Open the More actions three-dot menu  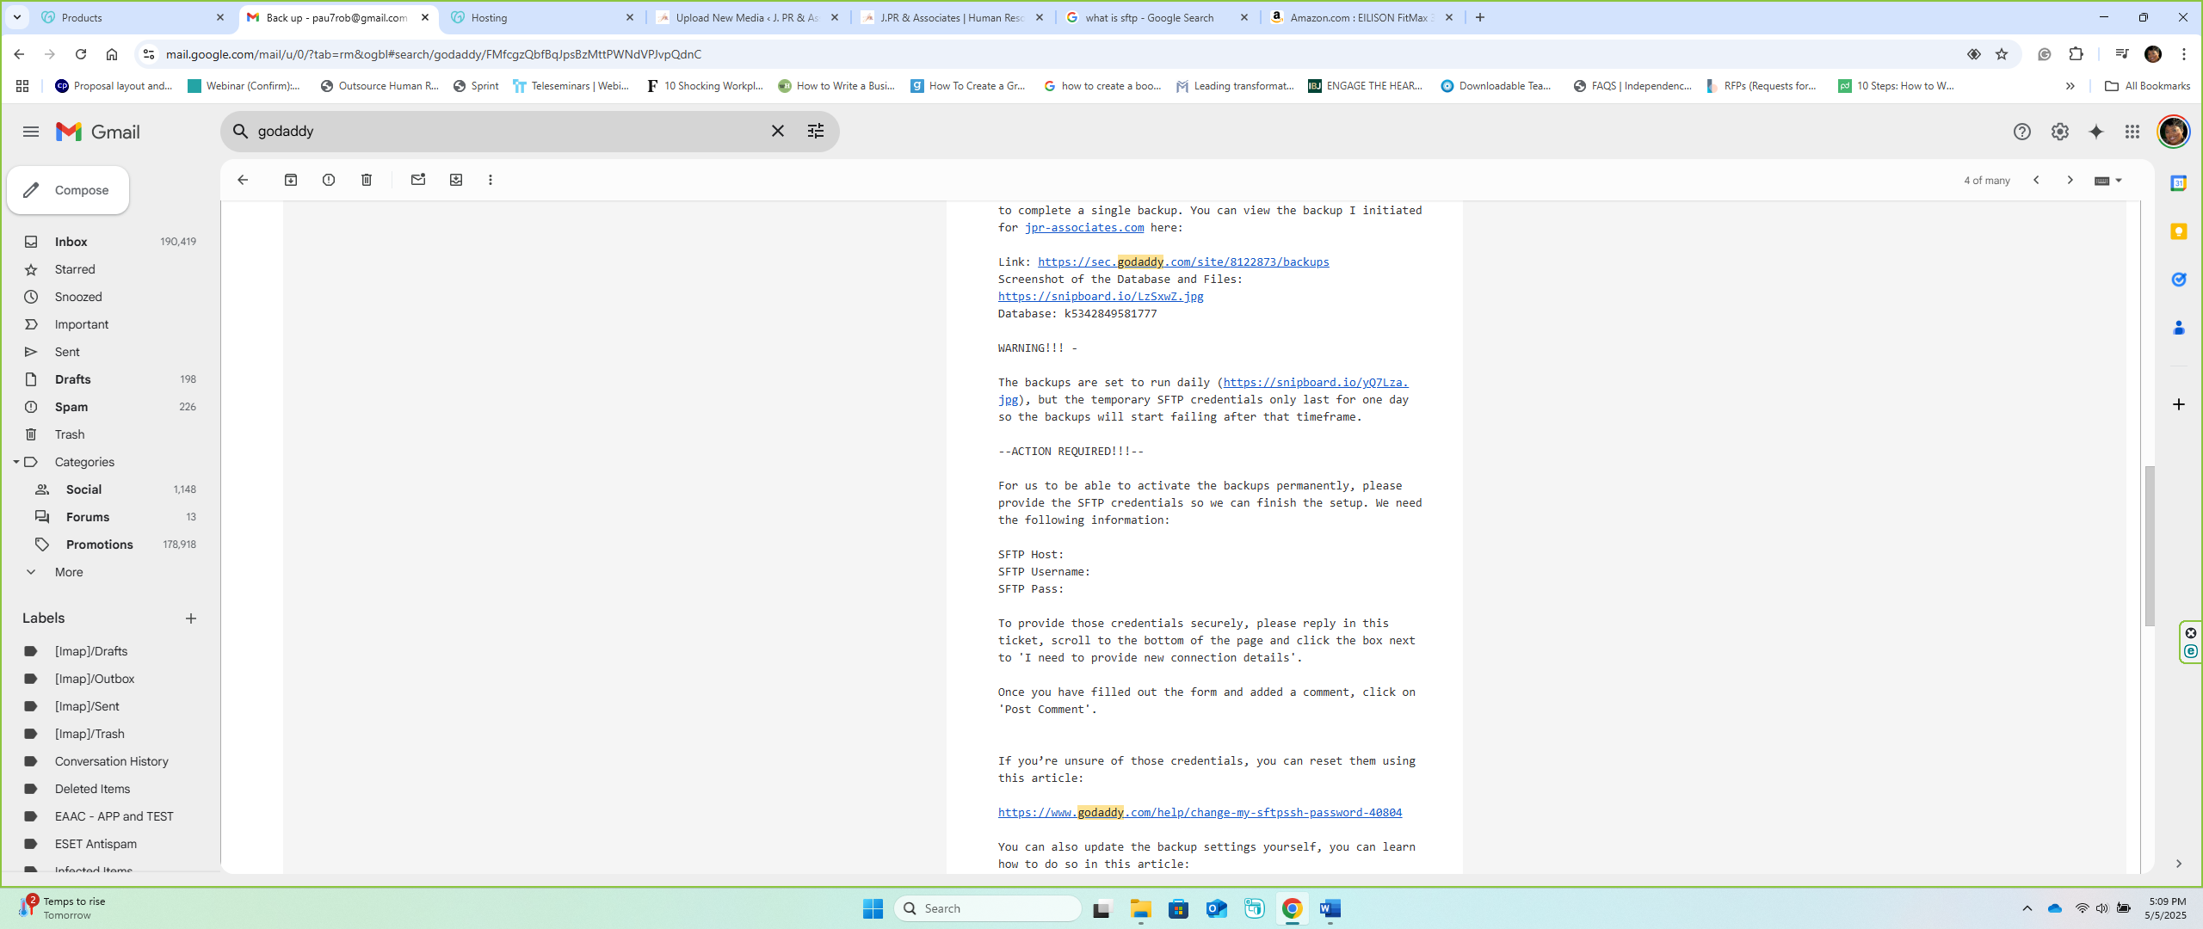[x=491, y=180]
